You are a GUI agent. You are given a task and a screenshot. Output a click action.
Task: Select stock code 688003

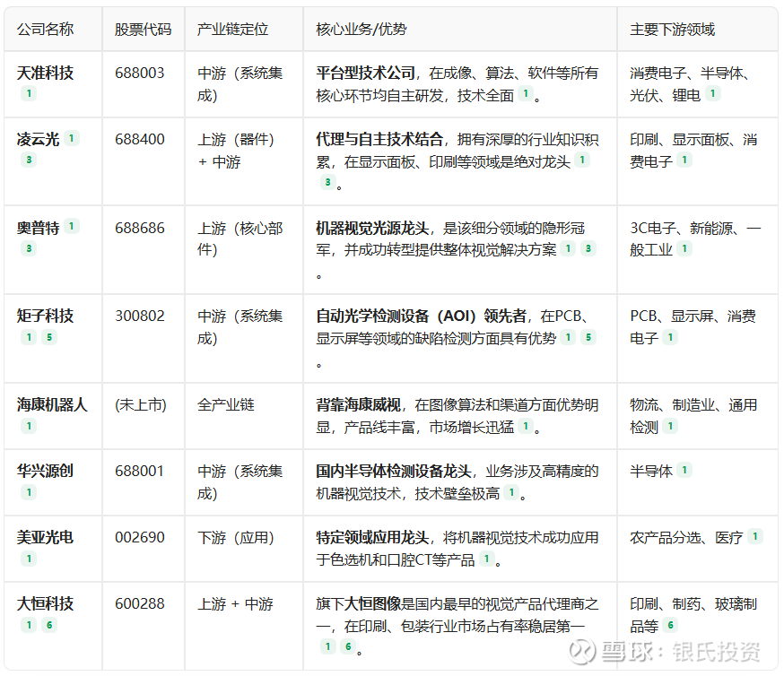click(140, 73)
